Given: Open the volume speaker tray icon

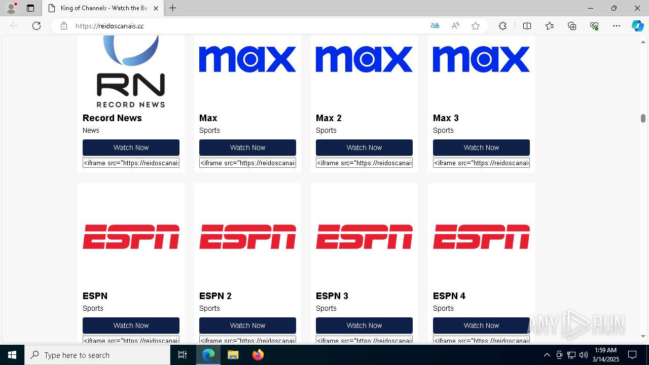Looking at the screenshot, I should pyautogui.click(x=584, y=355).
